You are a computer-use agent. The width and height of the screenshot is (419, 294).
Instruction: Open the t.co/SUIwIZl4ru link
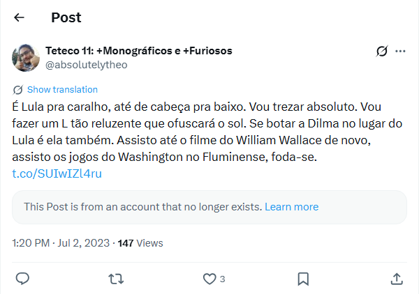57,173
